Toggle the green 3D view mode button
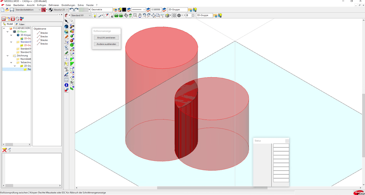This screenshot has height=195, width=365. tap(121, 16)
